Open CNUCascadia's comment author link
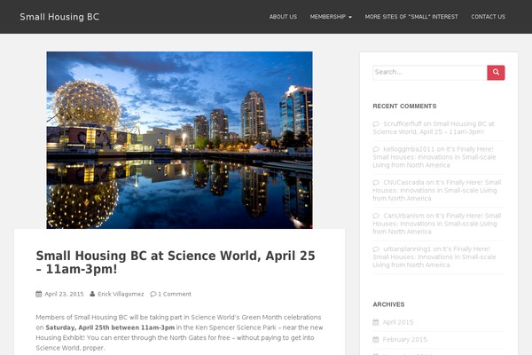This screenshot has width=532, height=355. (403, 182)
